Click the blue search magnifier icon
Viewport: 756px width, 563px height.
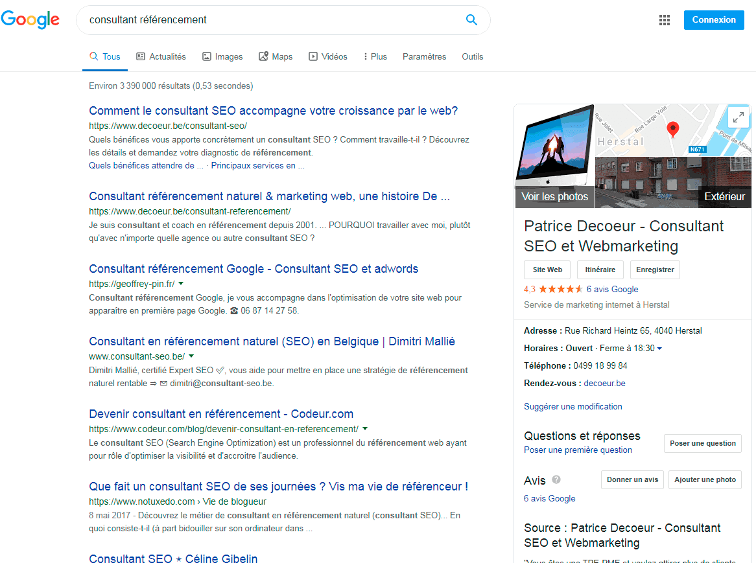click(471, 19)
